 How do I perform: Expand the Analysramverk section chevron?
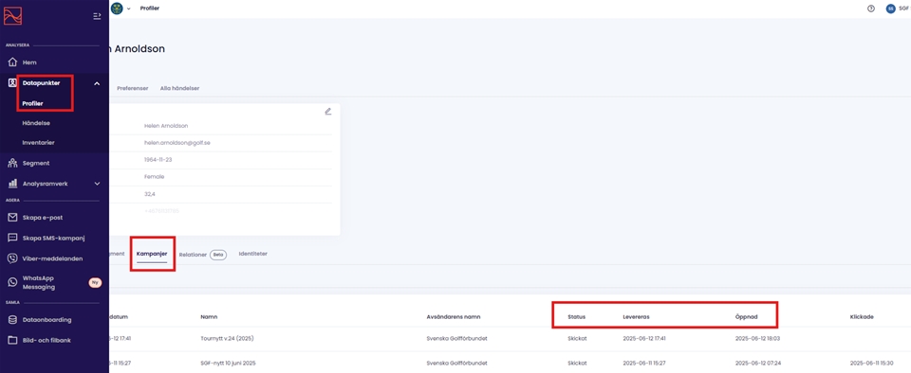click(x=97, y=184)
